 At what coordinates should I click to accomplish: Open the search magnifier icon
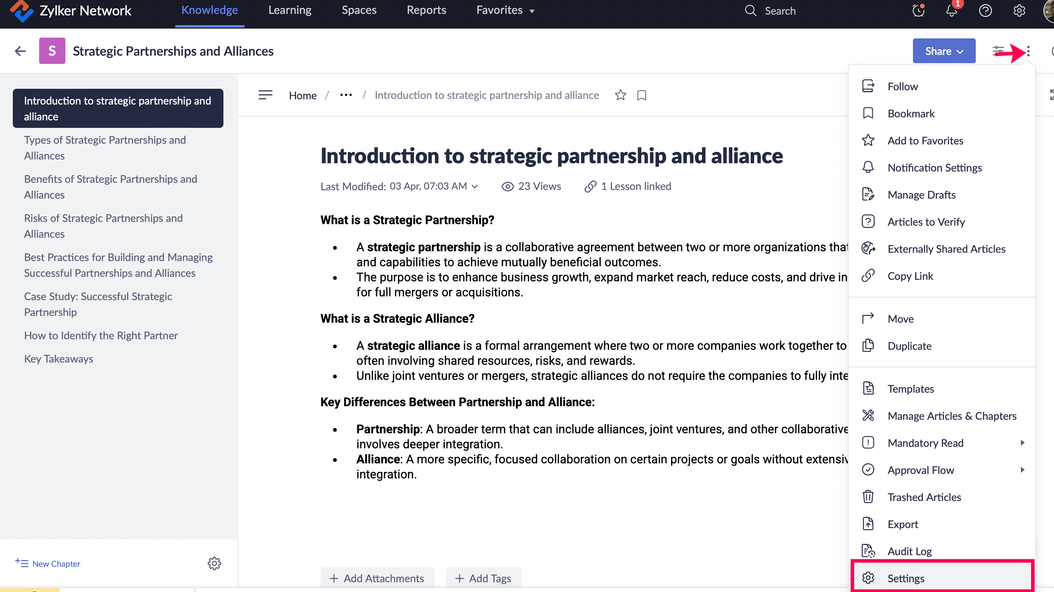tap(750, 11)
